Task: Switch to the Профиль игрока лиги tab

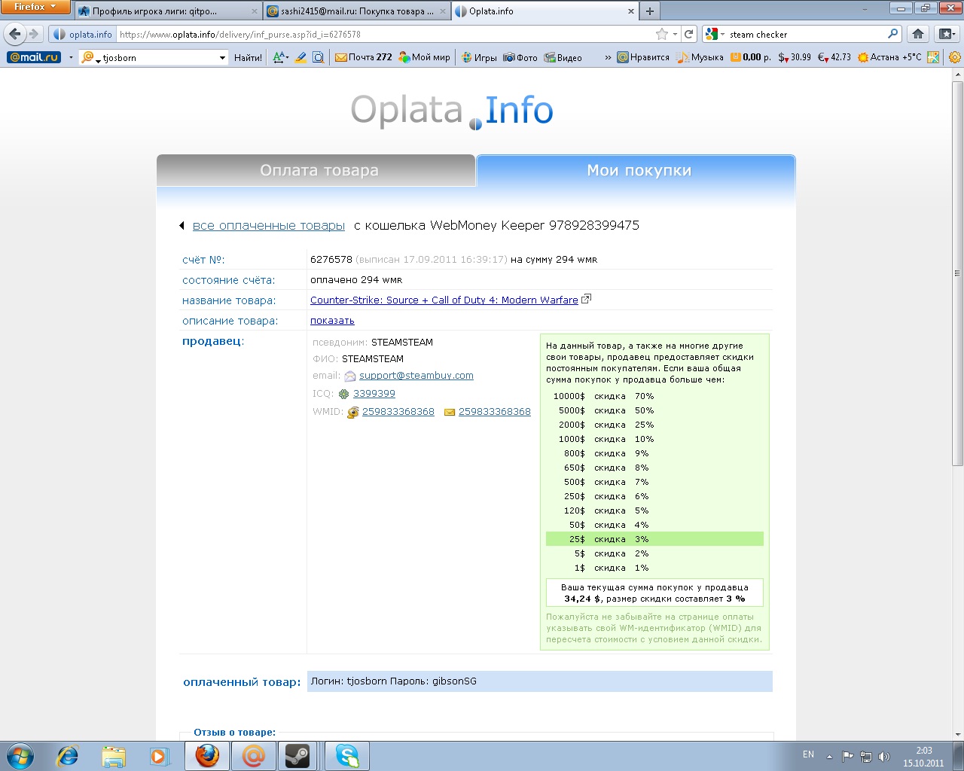Action: [x=167, y=11]
